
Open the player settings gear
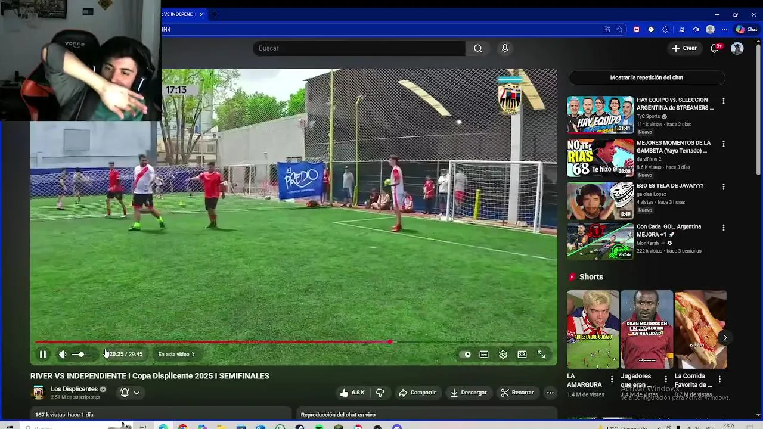503,354
